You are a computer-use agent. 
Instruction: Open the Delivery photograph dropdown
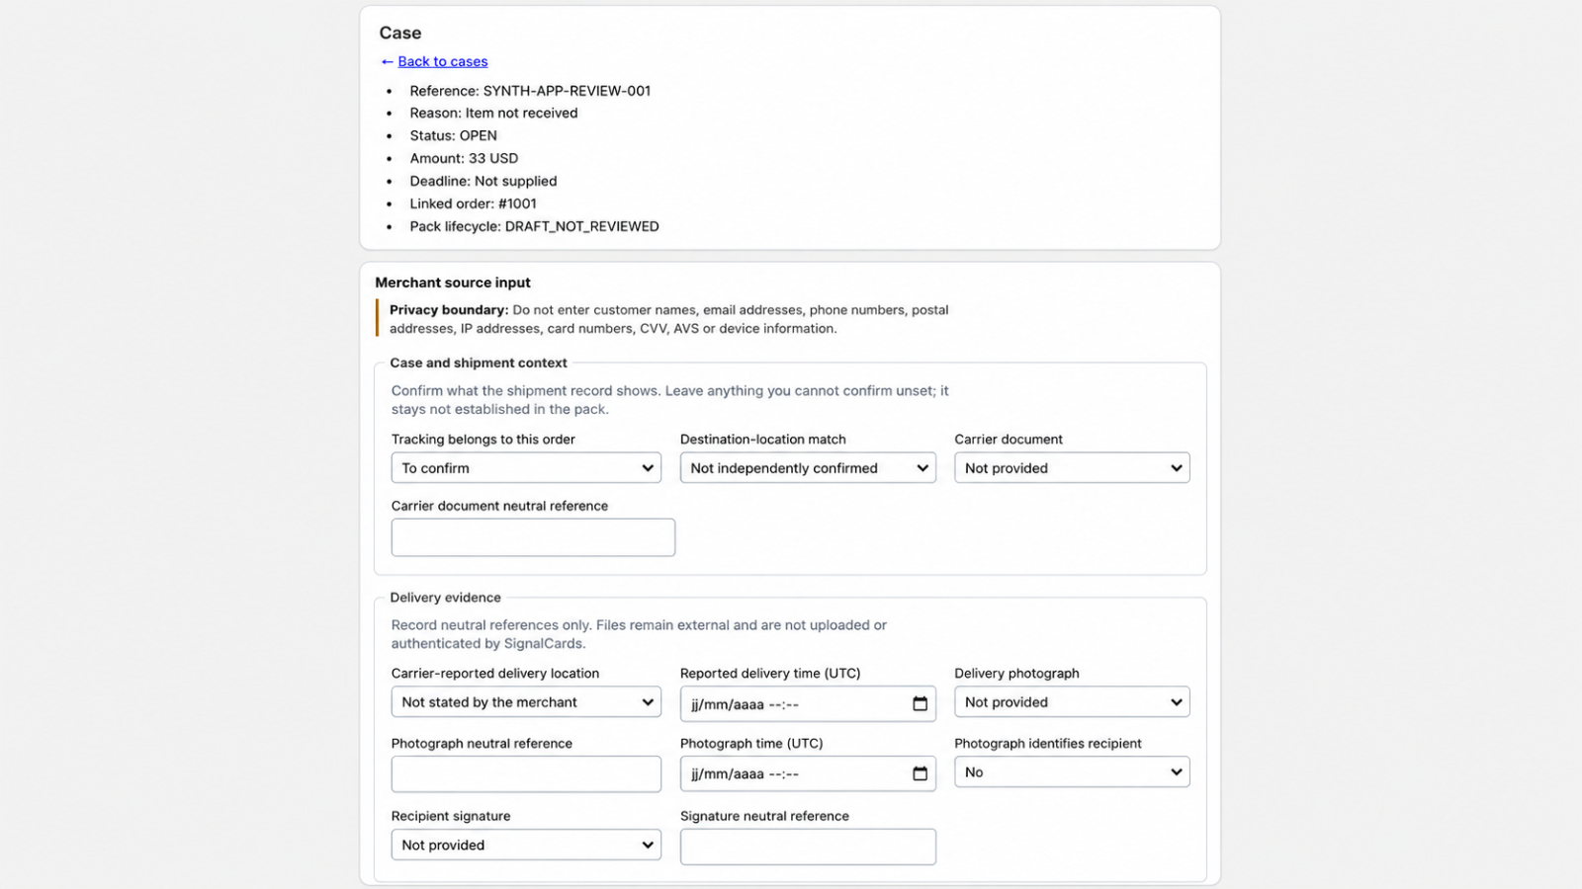[x=1072, y=702]
